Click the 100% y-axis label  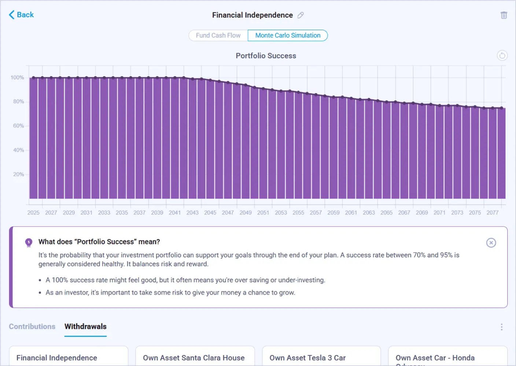(17, 78)
